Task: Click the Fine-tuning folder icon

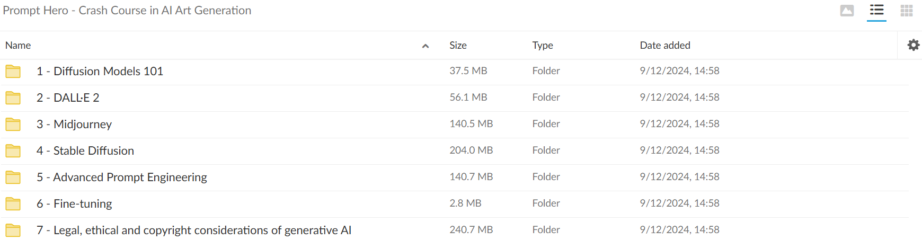Action: 13,203
